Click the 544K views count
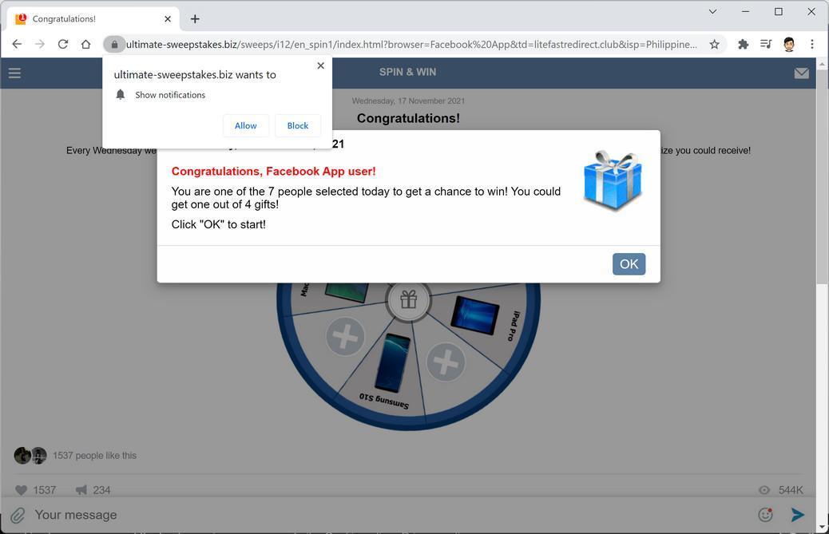829x534 pixels. (x=791, y=490)
